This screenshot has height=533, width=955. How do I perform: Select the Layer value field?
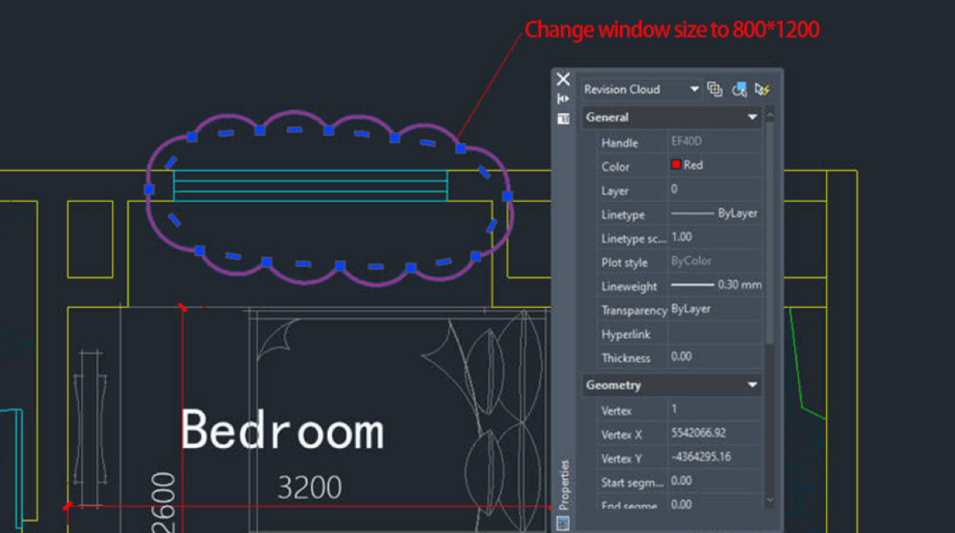pos(715,189)
